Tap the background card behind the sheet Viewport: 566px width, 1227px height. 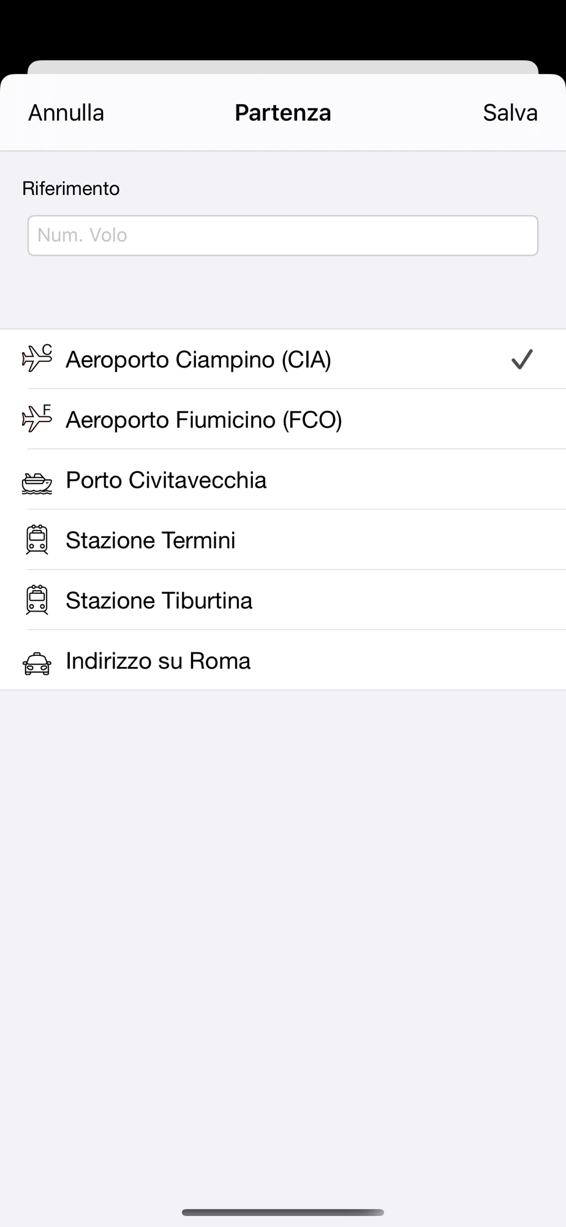click(x=283, y=67)
